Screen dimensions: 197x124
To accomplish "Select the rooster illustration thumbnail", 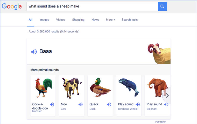I will click(x=43, y=87).
